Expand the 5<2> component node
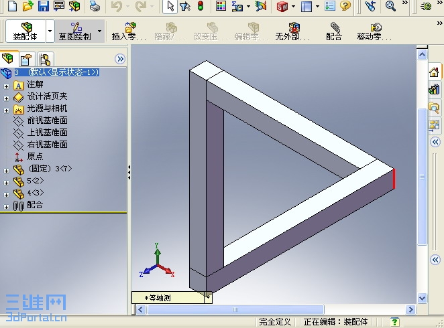This screenshot has width=444, height=328. click(6, 183)
